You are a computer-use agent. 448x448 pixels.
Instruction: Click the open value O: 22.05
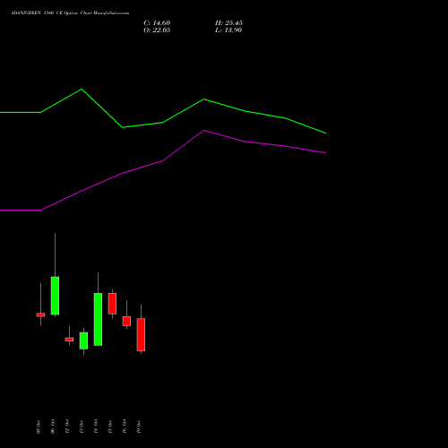pos(157,30)
